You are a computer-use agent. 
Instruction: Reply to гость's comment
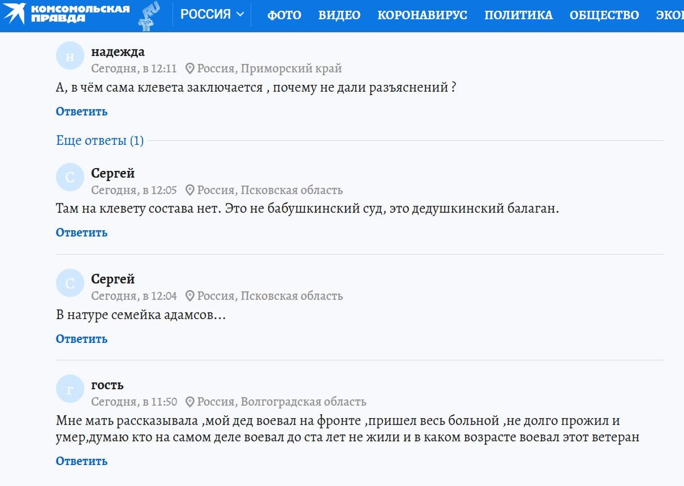pos(82,460)
